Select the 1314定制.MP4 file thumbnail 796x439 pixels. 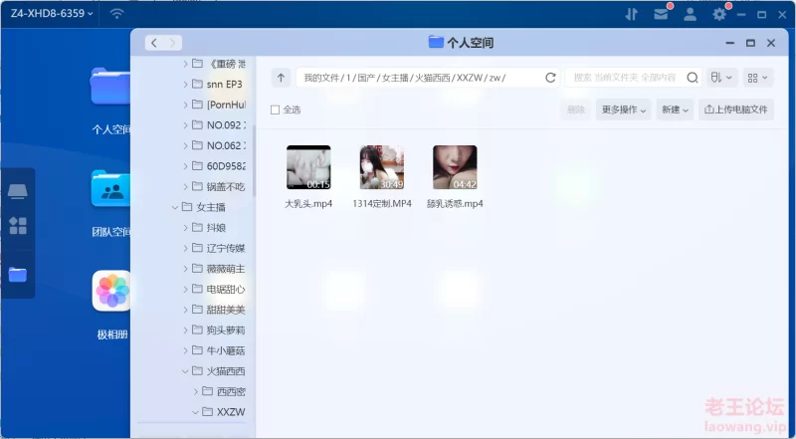point(381,167)
